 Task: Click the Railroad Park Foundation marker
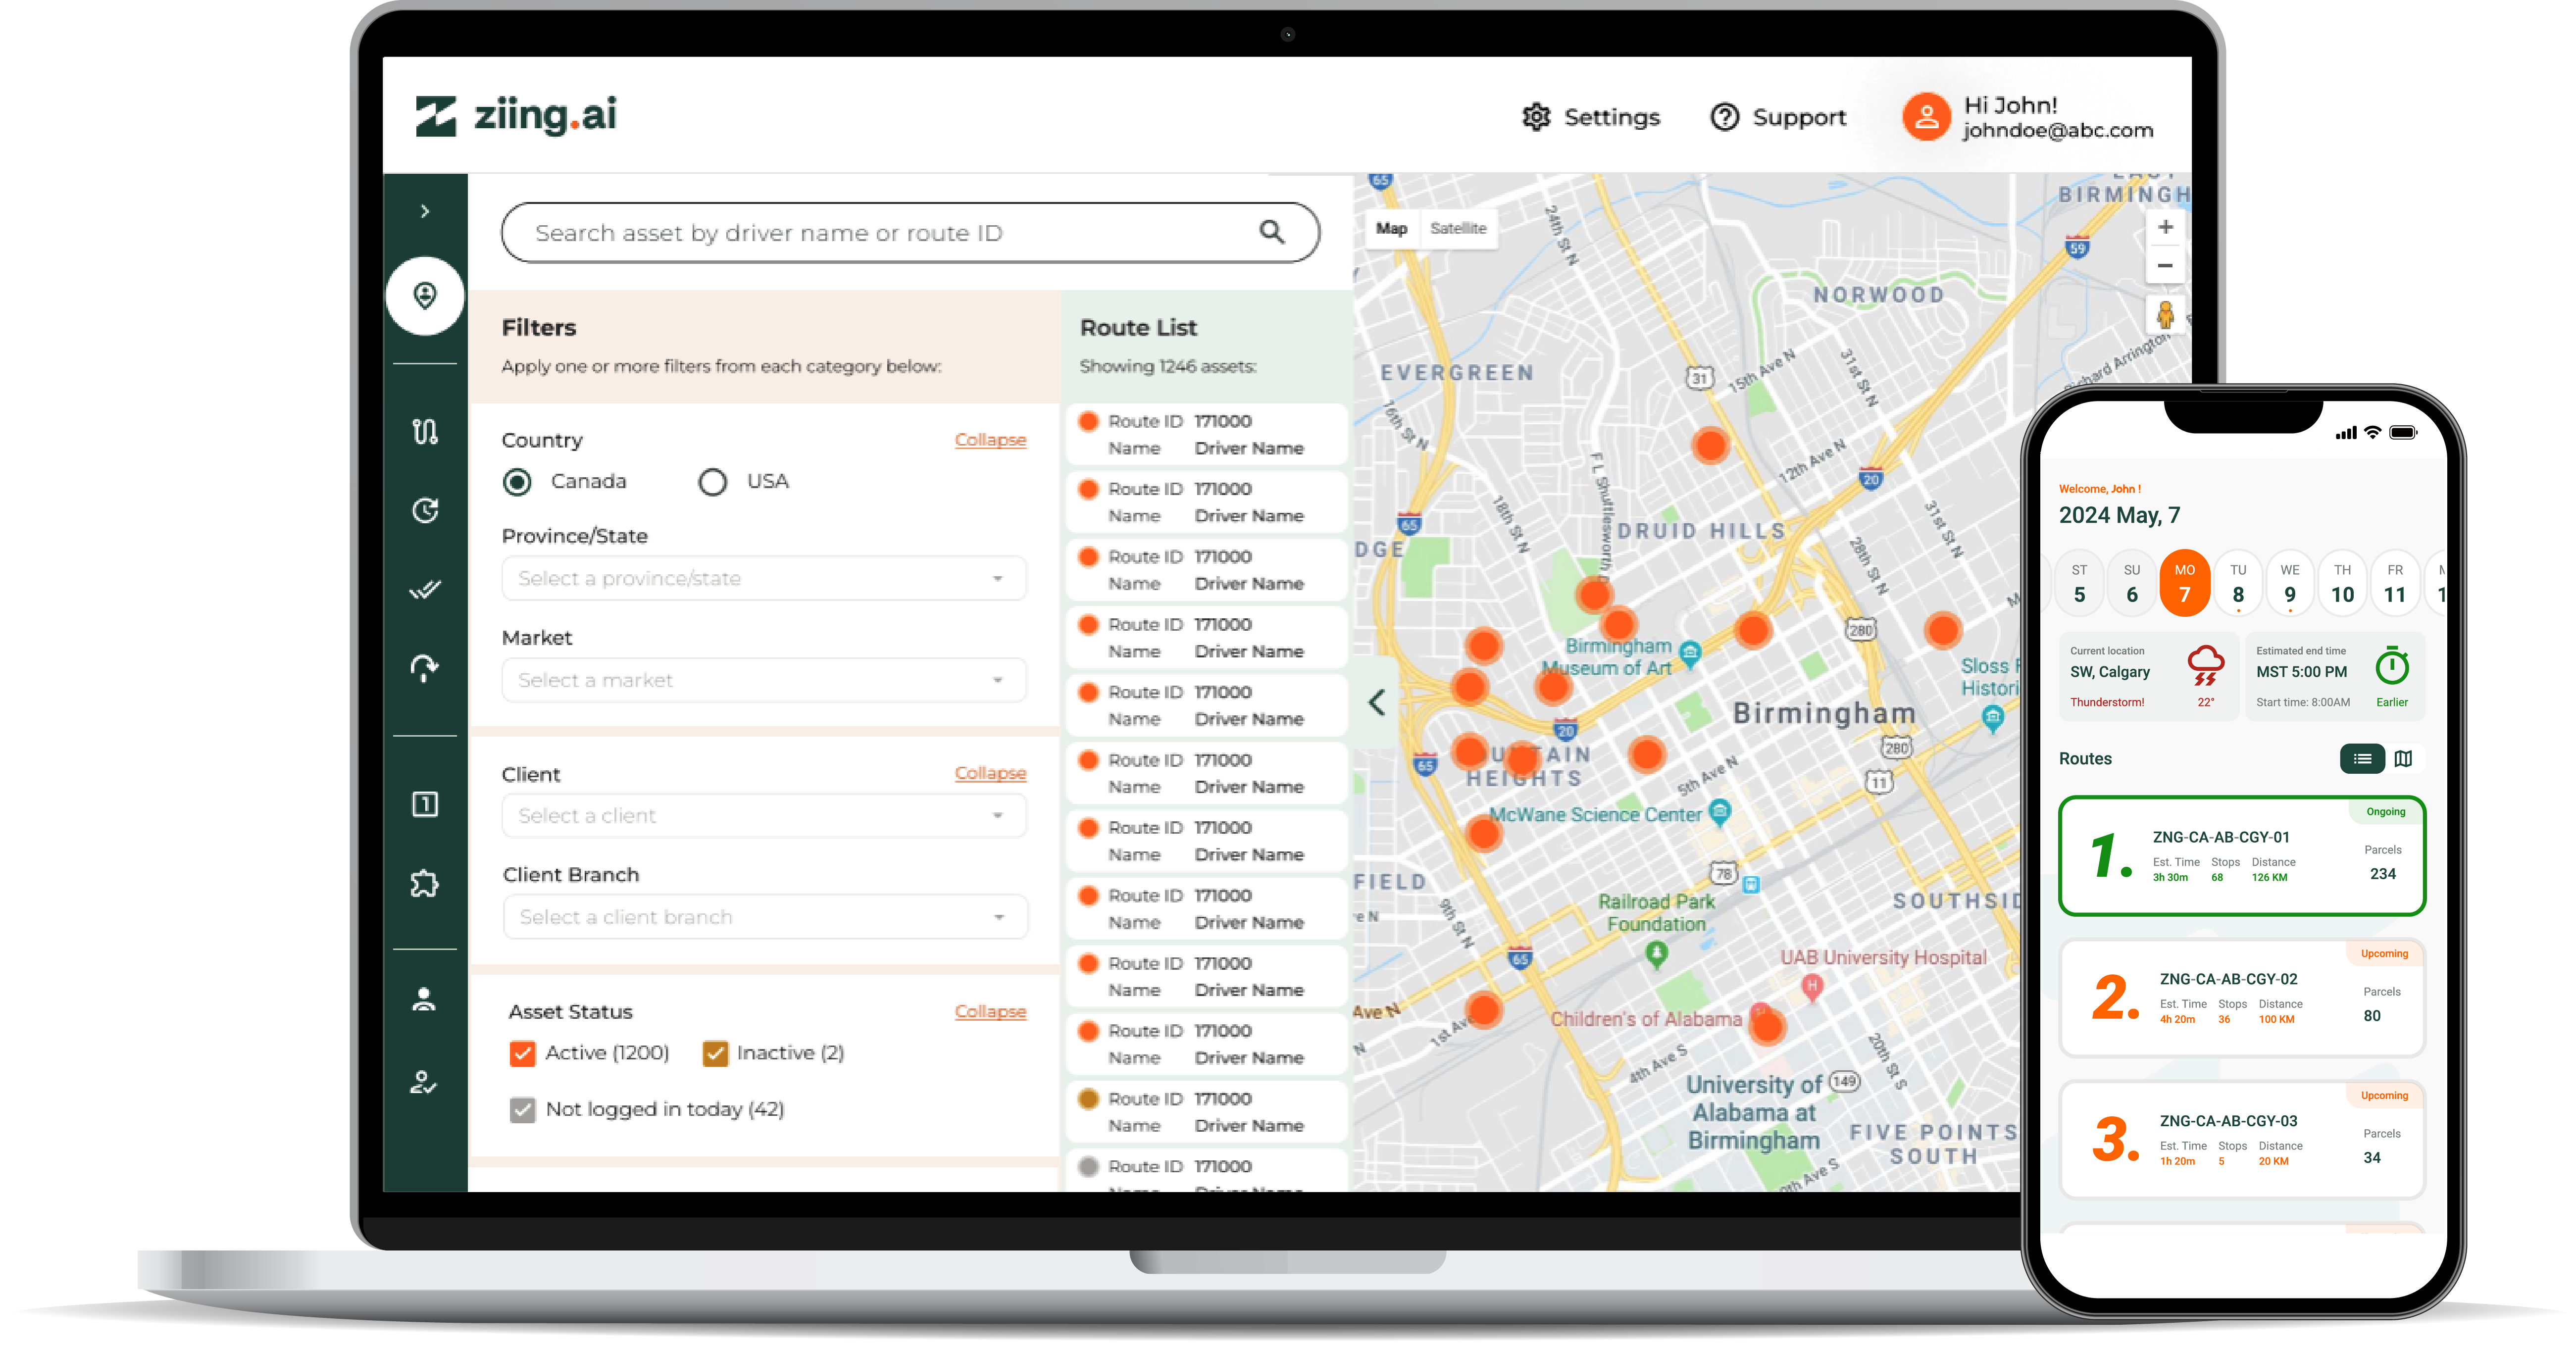(x=1656, y=954)
